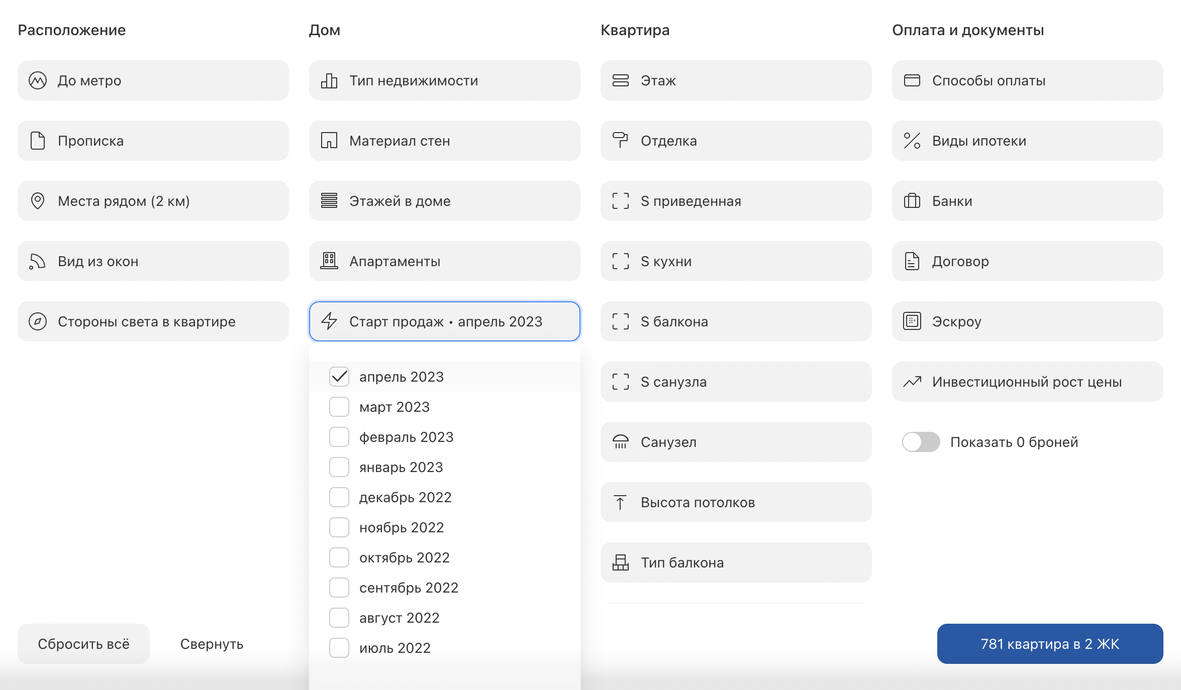The image size is (1181, 690).
Task: Click the escrow icon beside Эскроу
Action: tap(912, 321)
